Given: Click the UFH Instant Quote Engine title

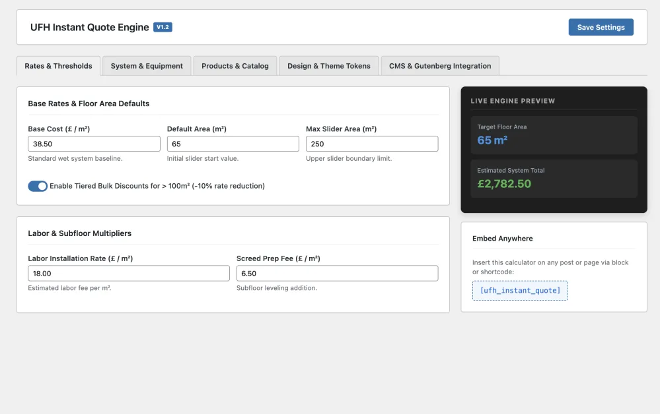Looking at the screenshot, I should pos(90,27).
